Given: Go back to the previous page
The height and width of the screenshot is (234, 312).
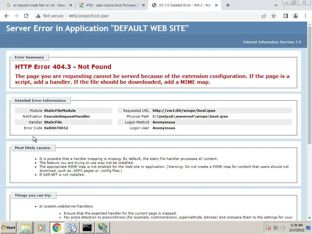Looking at the screenshot, I should (7, 16).
